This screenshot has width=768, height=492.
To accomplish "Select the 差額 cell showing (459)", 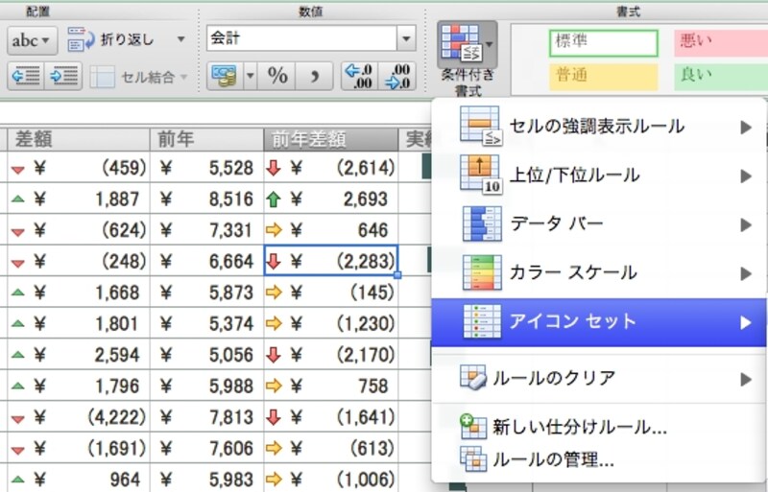I will 79,168.
